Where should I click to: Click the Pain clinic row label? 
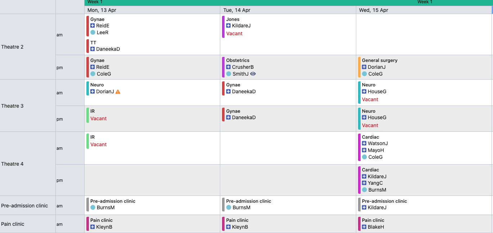13,224
